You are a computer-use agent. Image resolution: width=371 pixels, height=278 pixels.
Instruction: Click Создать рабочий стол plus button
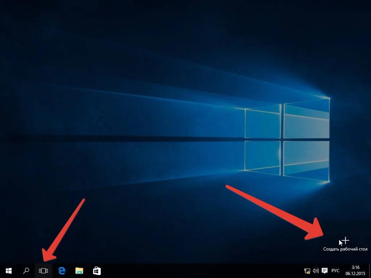pos(345,244)
